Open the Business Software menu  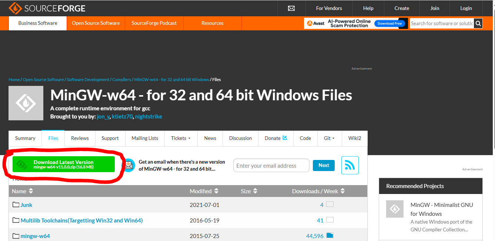pyautogui.click(x=38, y=23)
